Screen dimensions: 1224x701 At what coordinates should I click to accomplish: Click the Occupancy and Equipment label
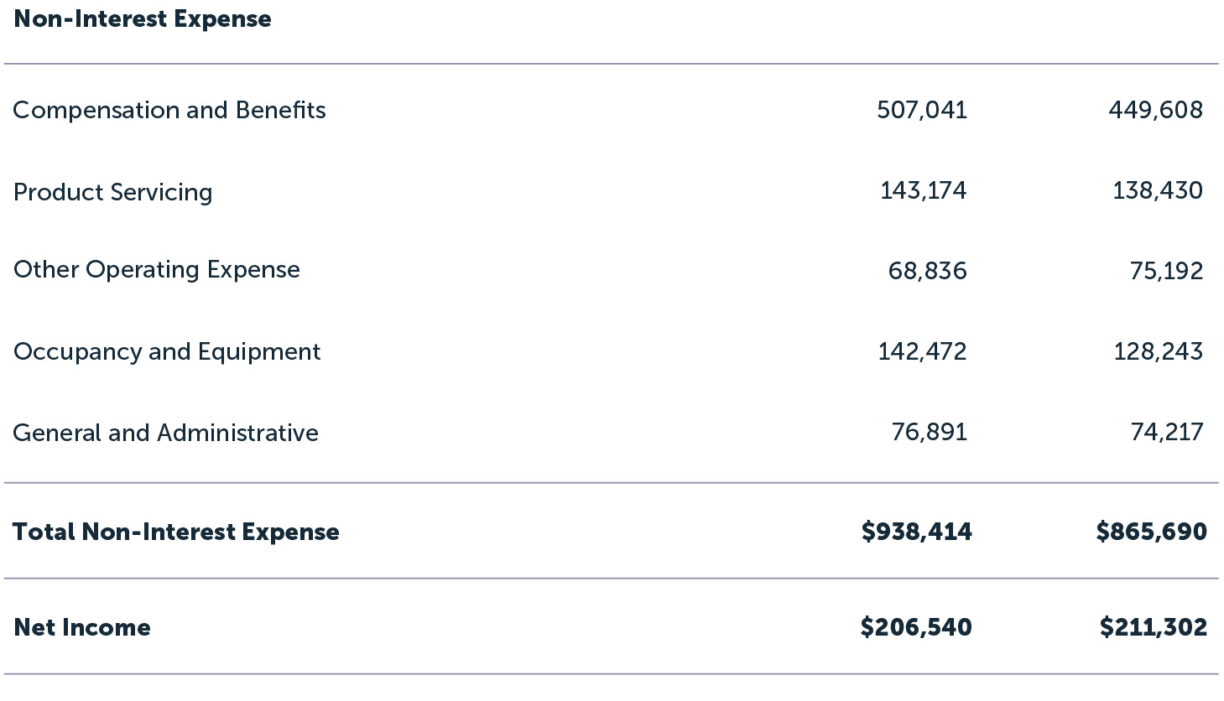167,351
